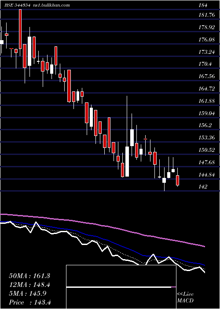The width and height of the screenshot is (220, 309).
Task: Click the 164.72 price axis label
Action: [x=207, y=89]
